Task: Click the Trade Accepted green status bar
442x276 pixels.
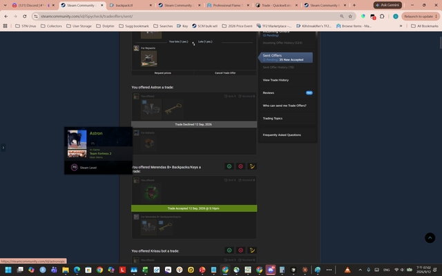Action: [194, 208]
